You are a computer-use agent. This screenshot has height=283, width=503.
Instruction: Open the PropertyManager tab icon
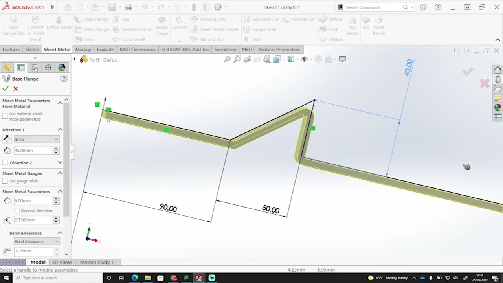click(x=21, y=68)
